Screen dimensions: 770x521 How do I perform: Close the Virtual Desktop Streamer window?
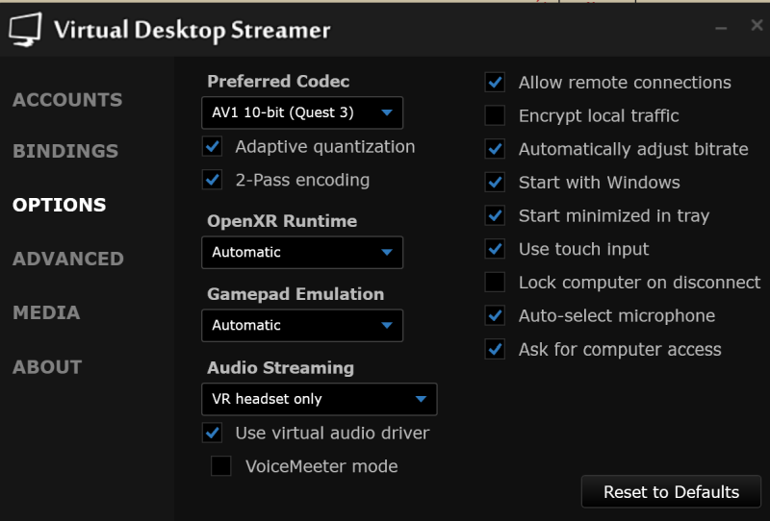point(757,26)
